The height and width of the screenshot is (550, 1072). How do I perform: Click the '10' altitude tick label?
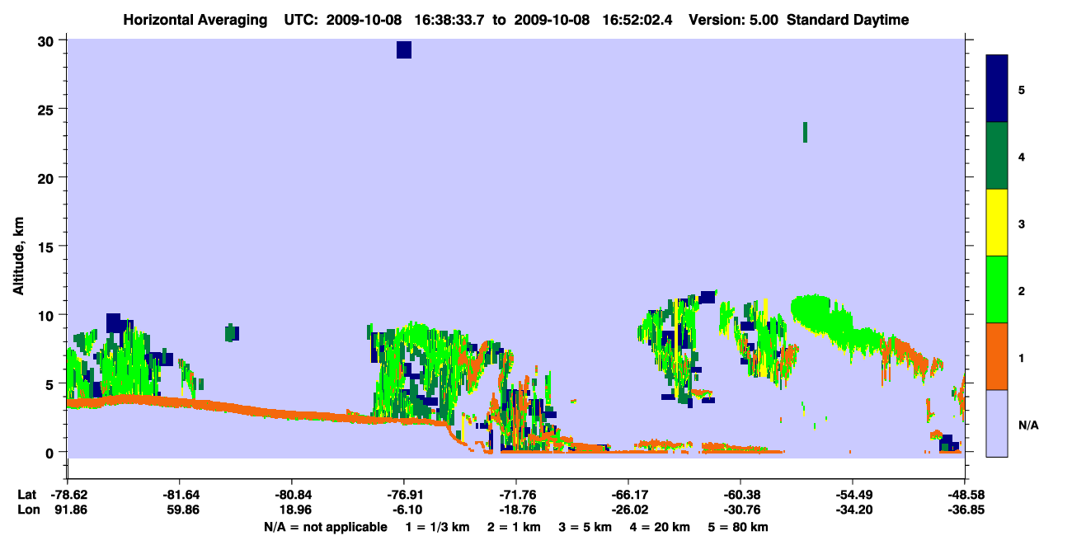(x=48, y=315)
